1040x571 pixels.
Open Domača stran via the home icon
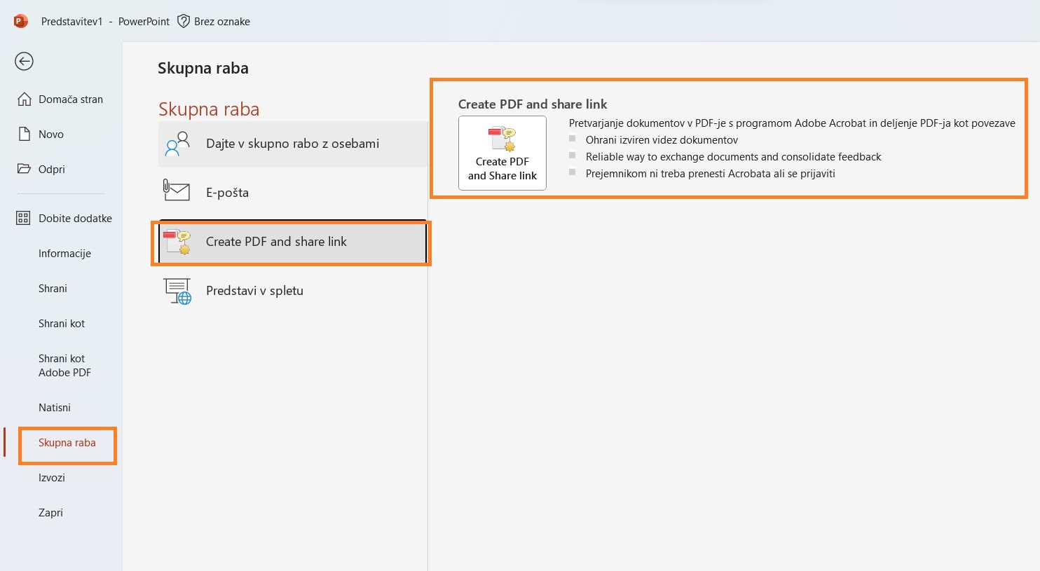pos(23,99)
